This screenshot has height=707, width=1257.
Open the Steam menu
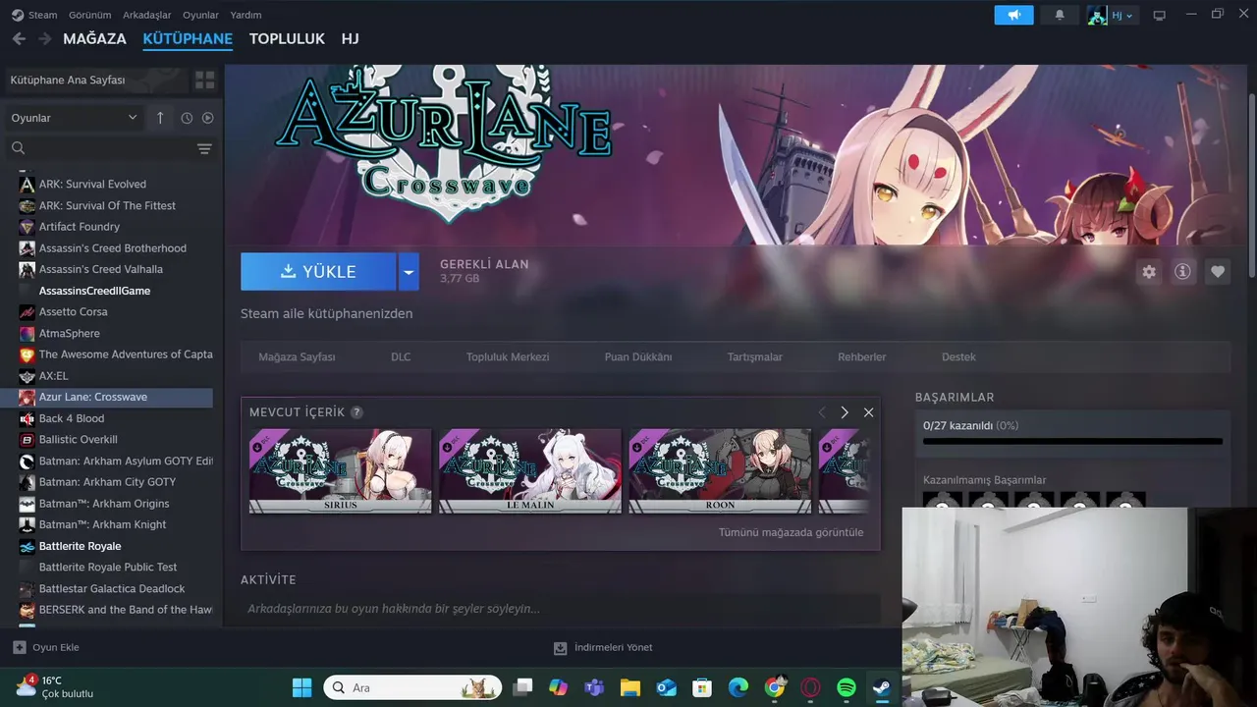pyautogui.click(x=34, y=15)
